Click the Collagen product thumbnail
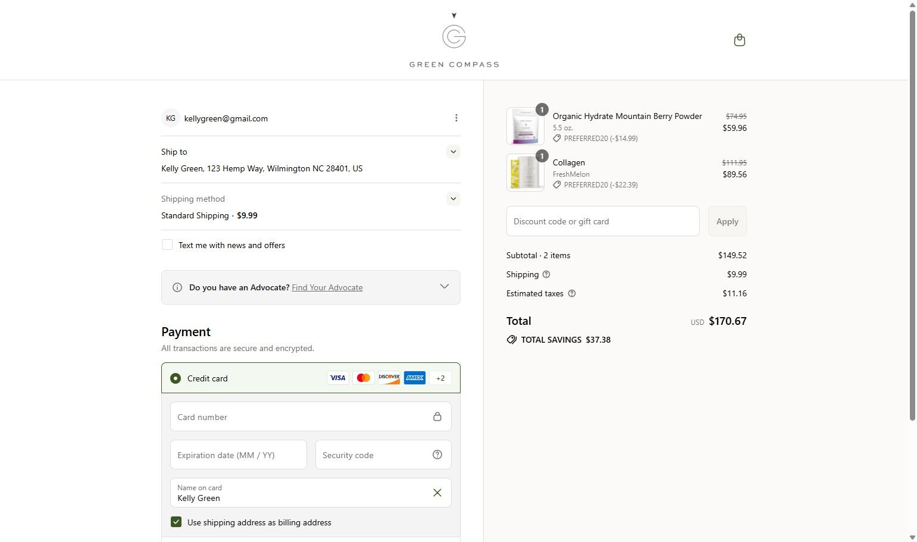The width and height of the screenshot is (917, 542). point(525,173)
